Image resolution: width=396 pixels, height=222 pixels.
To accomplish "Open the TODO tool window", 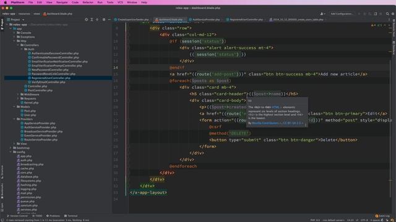I will point(37,216).
